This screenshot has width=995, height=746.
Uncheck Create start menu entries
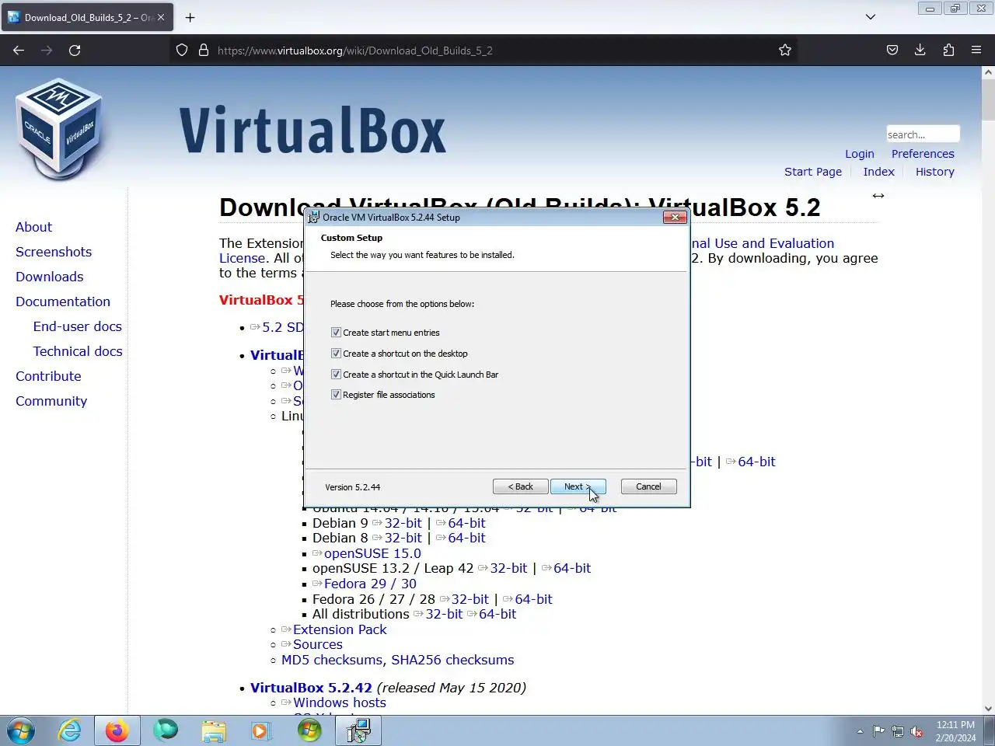coord(336,333)
